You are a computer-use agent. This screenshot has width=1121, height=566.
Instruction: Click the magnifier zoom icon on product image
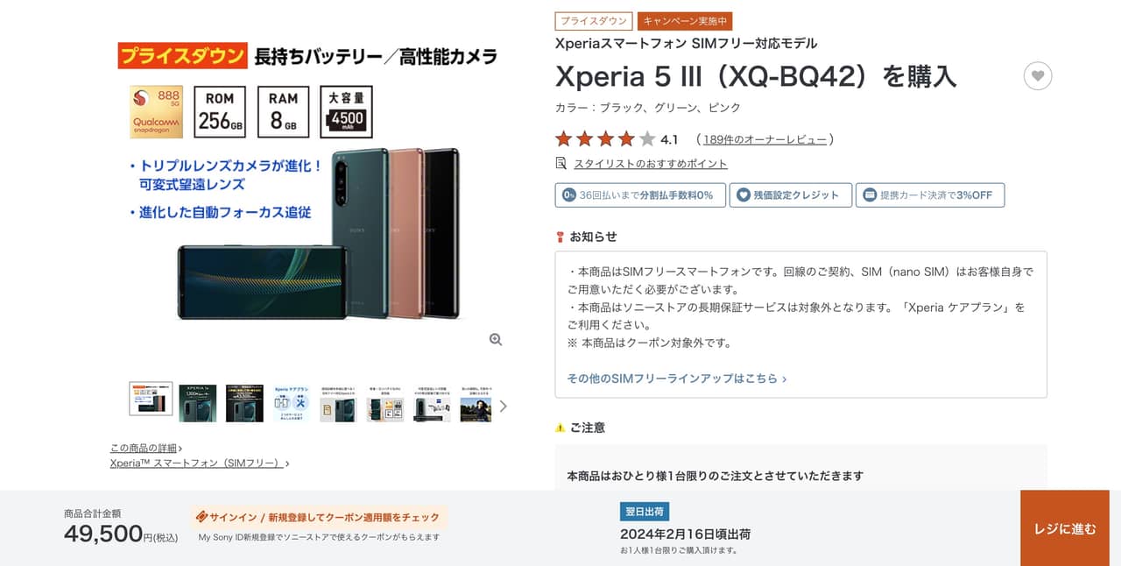[x=496, y=340]
